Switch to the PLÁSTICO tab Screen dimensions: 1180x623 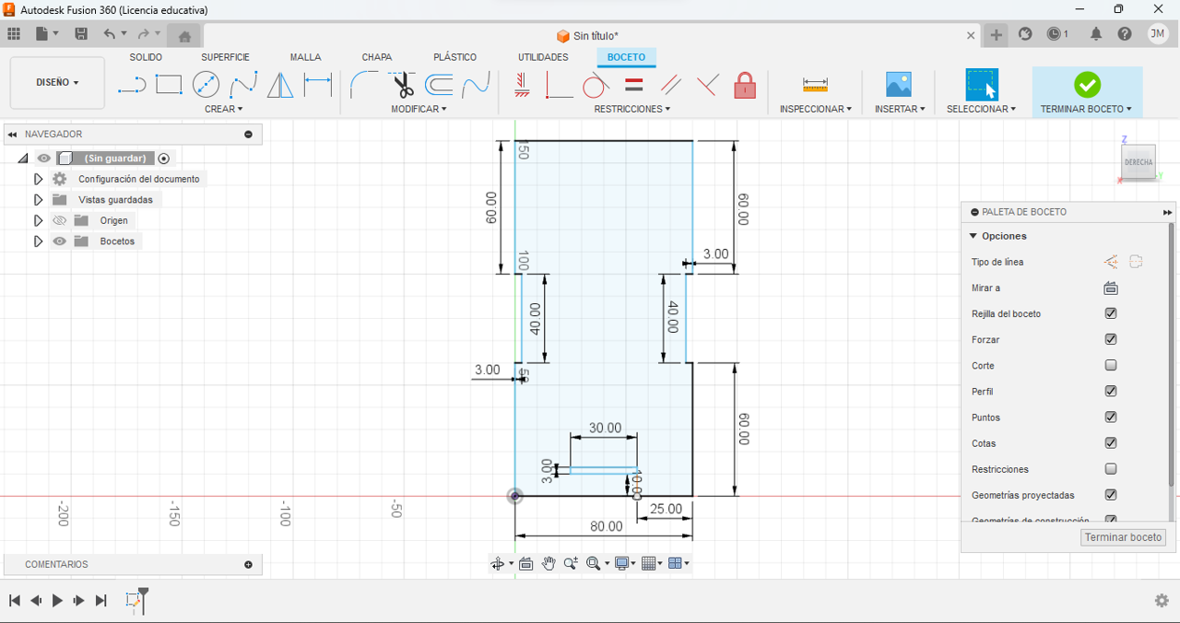(454, 57)
